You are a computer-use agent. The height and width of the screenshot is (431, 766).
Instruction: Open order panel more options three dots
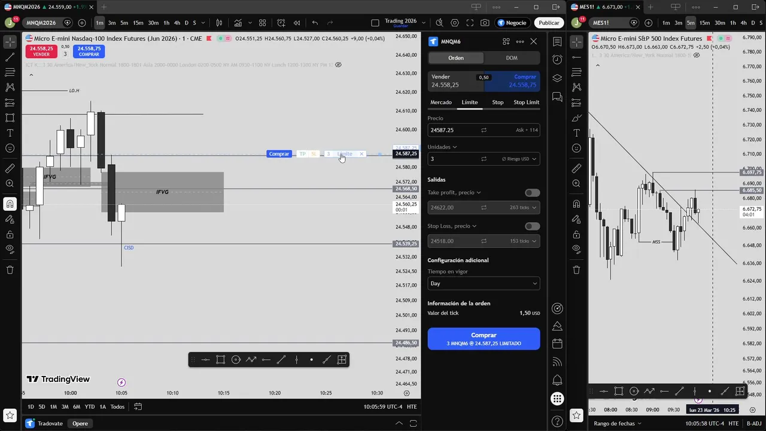[x=519, y=41]
